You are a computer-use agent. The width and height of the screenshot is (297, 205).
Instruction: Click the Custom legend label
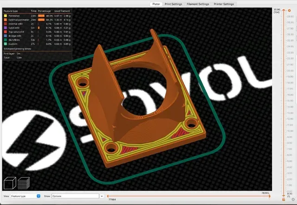13,44
